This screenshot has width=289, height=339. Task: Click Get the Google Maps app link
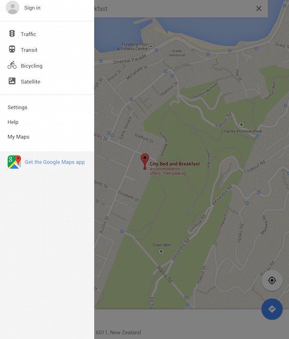coord(54,162)
